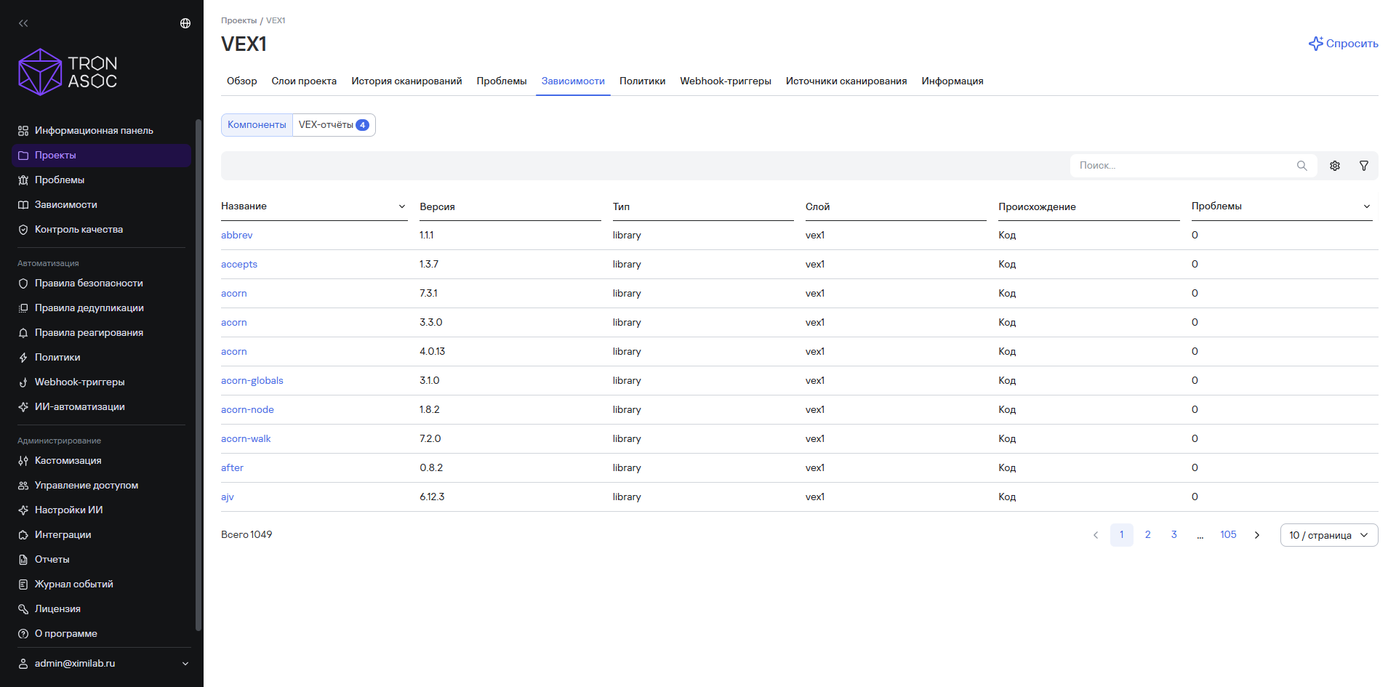Open Журнал событий

pos(101,584)
